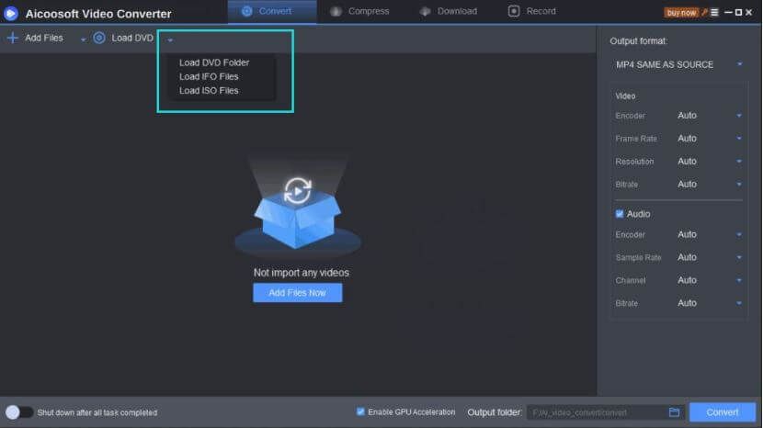This screenshot has height=428, width=763.
Task: Select Load DVD Folder menu entry
Action: point(214,62)
